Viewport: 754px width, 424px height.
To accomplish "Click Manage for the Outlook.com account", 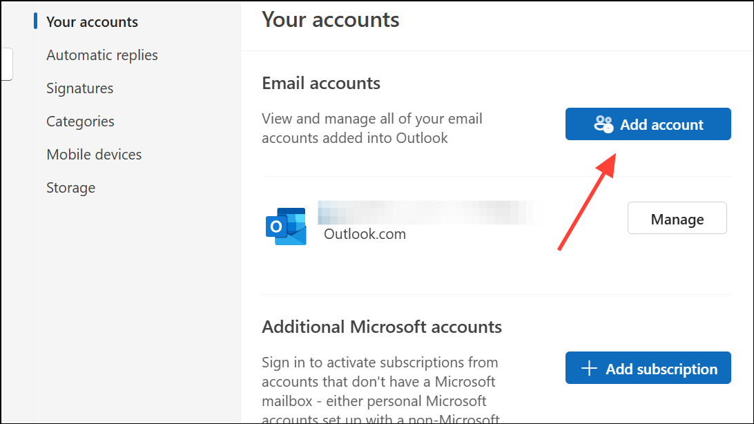I will 677,218.
